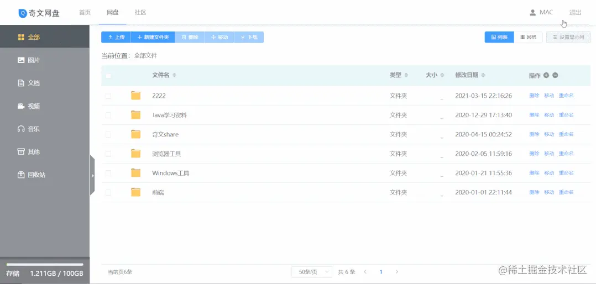Screen dimensions: 596x284
Task: Open folder name 奇文share
Action: (x=165, y=134)
